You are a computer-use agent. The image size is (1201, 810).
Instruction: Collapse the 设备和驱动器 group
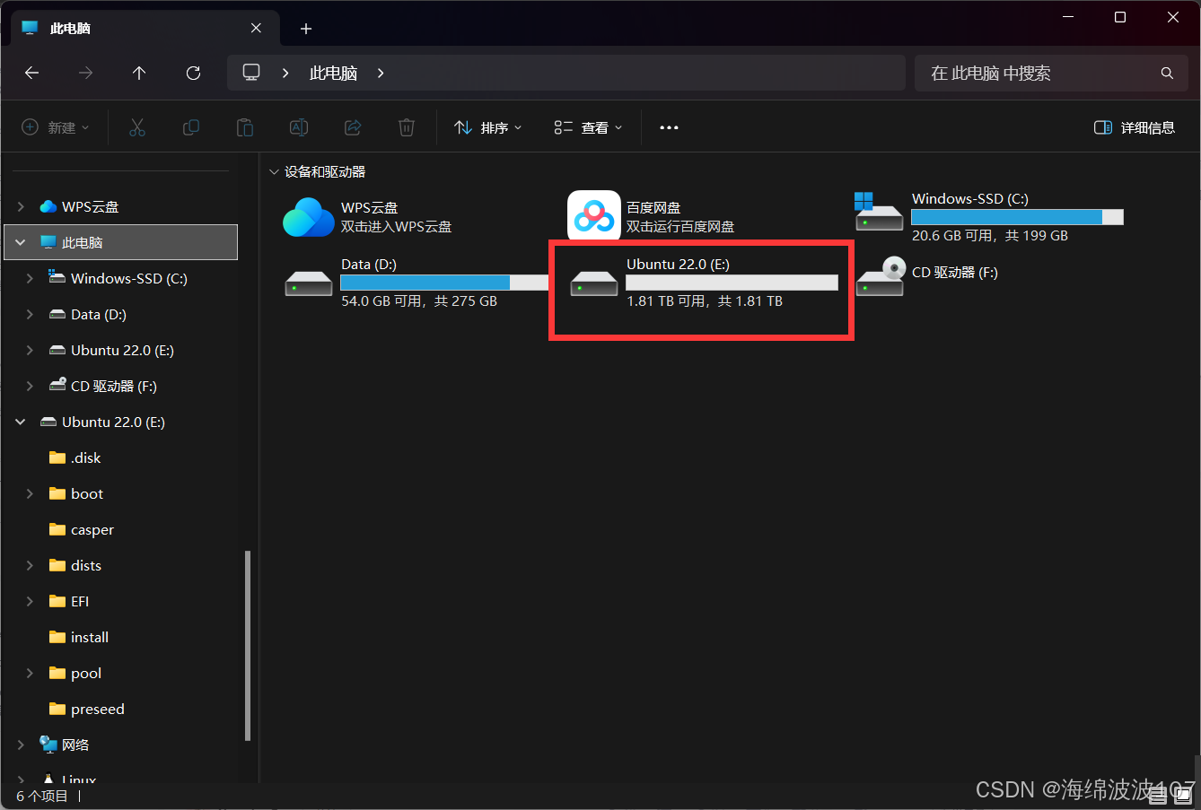pyautogui.click(x=275, y=171)
